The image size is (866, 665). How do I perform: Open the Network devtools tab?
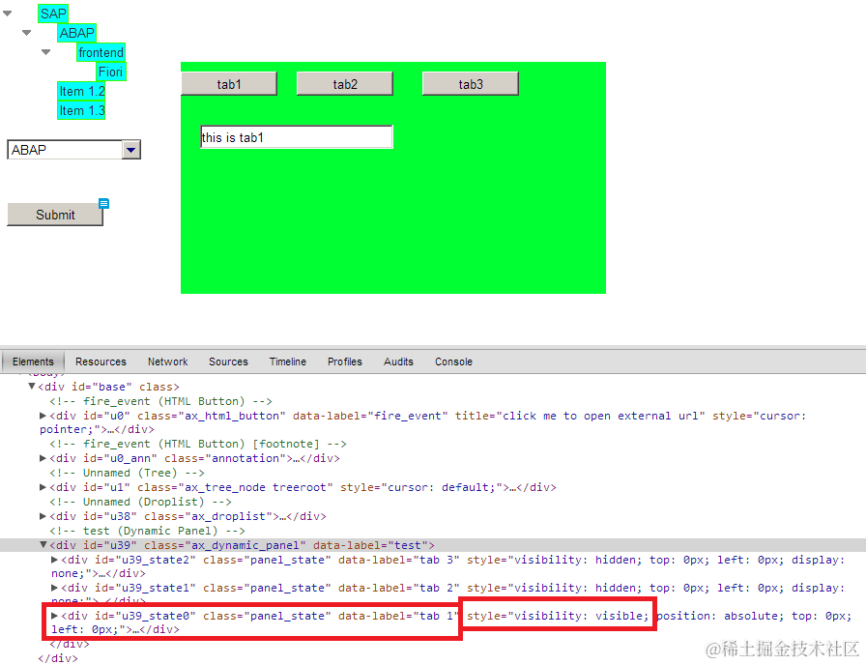pos(168,361)
